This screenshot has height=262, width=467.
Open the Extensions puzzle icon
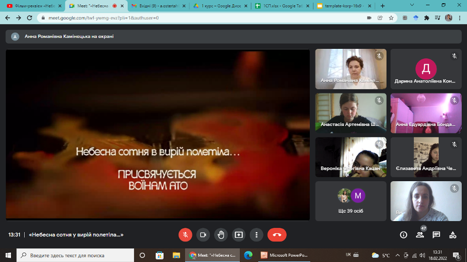click(427, 18)
